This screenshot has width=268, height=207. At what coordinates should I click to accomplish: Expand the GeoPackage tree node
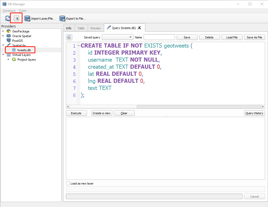[x=3, y=31]
